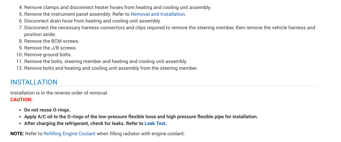The width and height of the screenshot is (341, 142).
Task: Click the 'Do not reuse O-rings' bullet
Action: [x=47, y=110]
